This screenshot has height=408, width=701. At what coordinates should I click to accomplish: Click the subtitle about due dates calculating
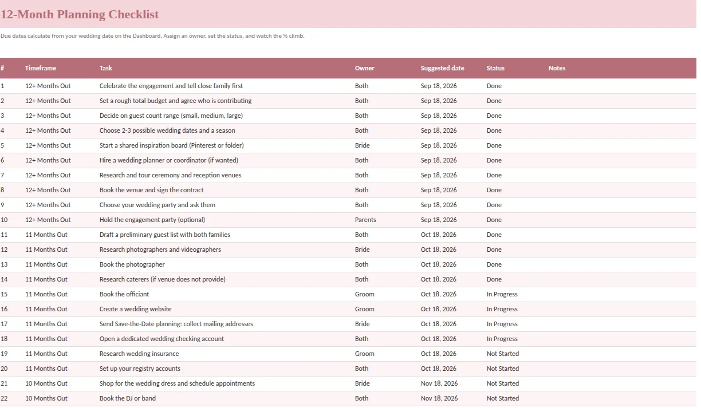pos(152,35)
